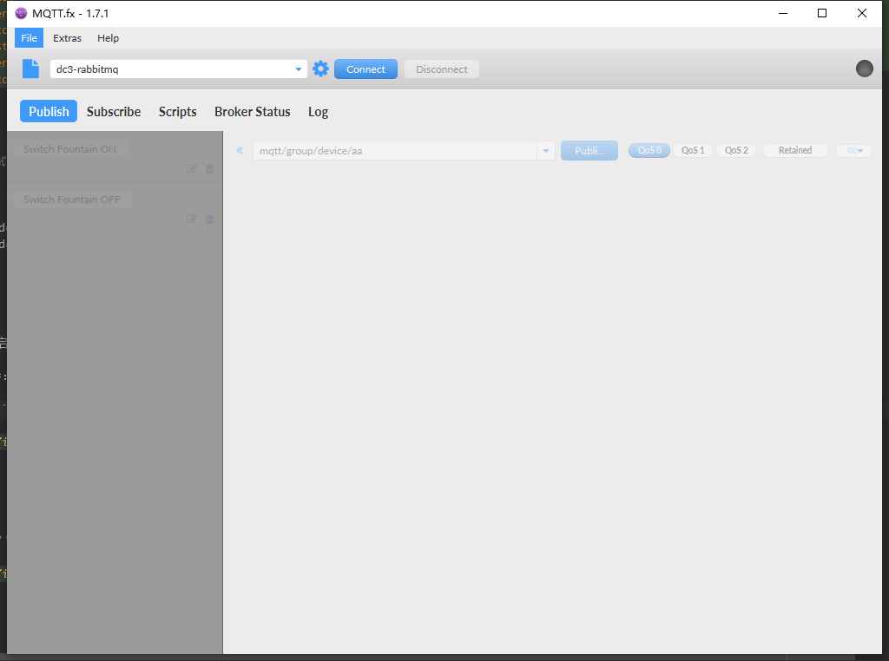889x661 pixels.
Task: Click the connection status indicator circle
Action: [864, 69]
